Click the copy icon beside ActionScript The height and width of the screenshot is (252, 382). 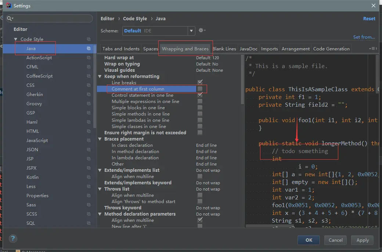(89, 57)
